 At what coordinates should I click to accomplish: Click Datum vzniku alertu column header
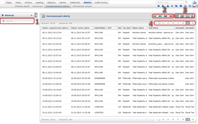82,28
